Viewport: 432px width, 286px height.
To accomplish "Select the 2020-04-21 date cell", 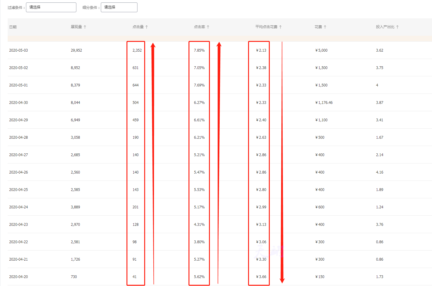I will (18, 259).
